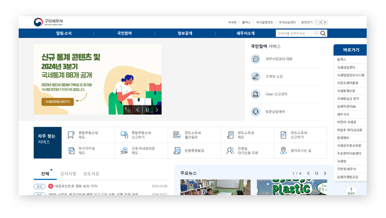Click the 민원증명발급 icon

point(177,151)
